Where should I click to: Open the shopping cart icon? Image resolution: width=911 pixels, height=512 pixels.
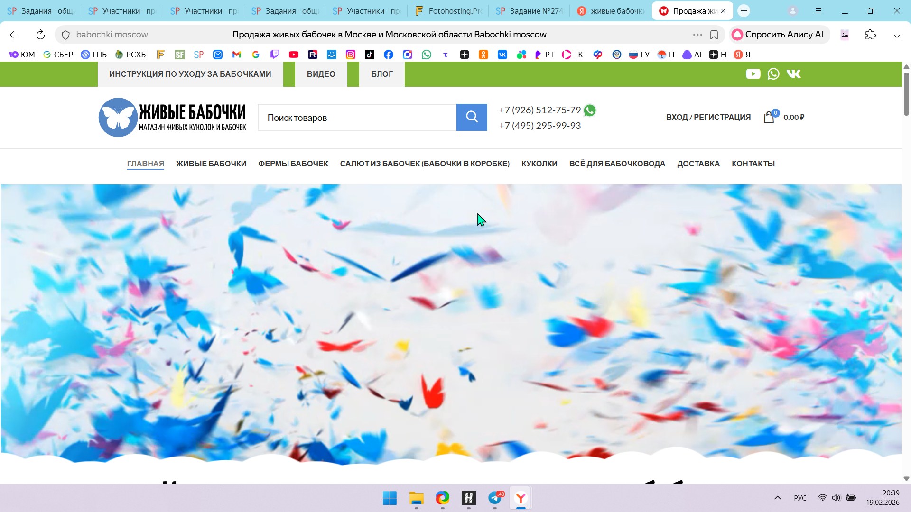click(769, 117)
